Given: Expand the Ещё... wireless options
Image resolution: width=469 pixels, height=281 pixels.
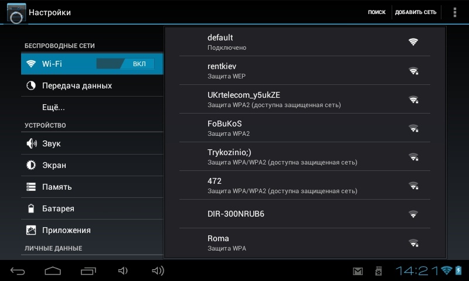Looking at the screenshot, I should [53, 107].
